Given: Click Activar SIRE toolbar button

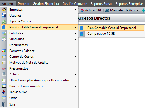Looking at the screenshot, I should (91, 10).
